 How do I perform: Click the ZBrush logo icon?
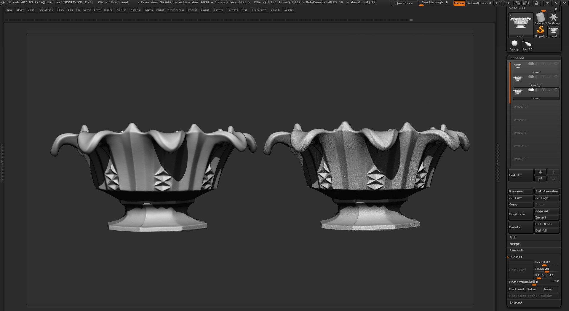[x=3, y=3]
